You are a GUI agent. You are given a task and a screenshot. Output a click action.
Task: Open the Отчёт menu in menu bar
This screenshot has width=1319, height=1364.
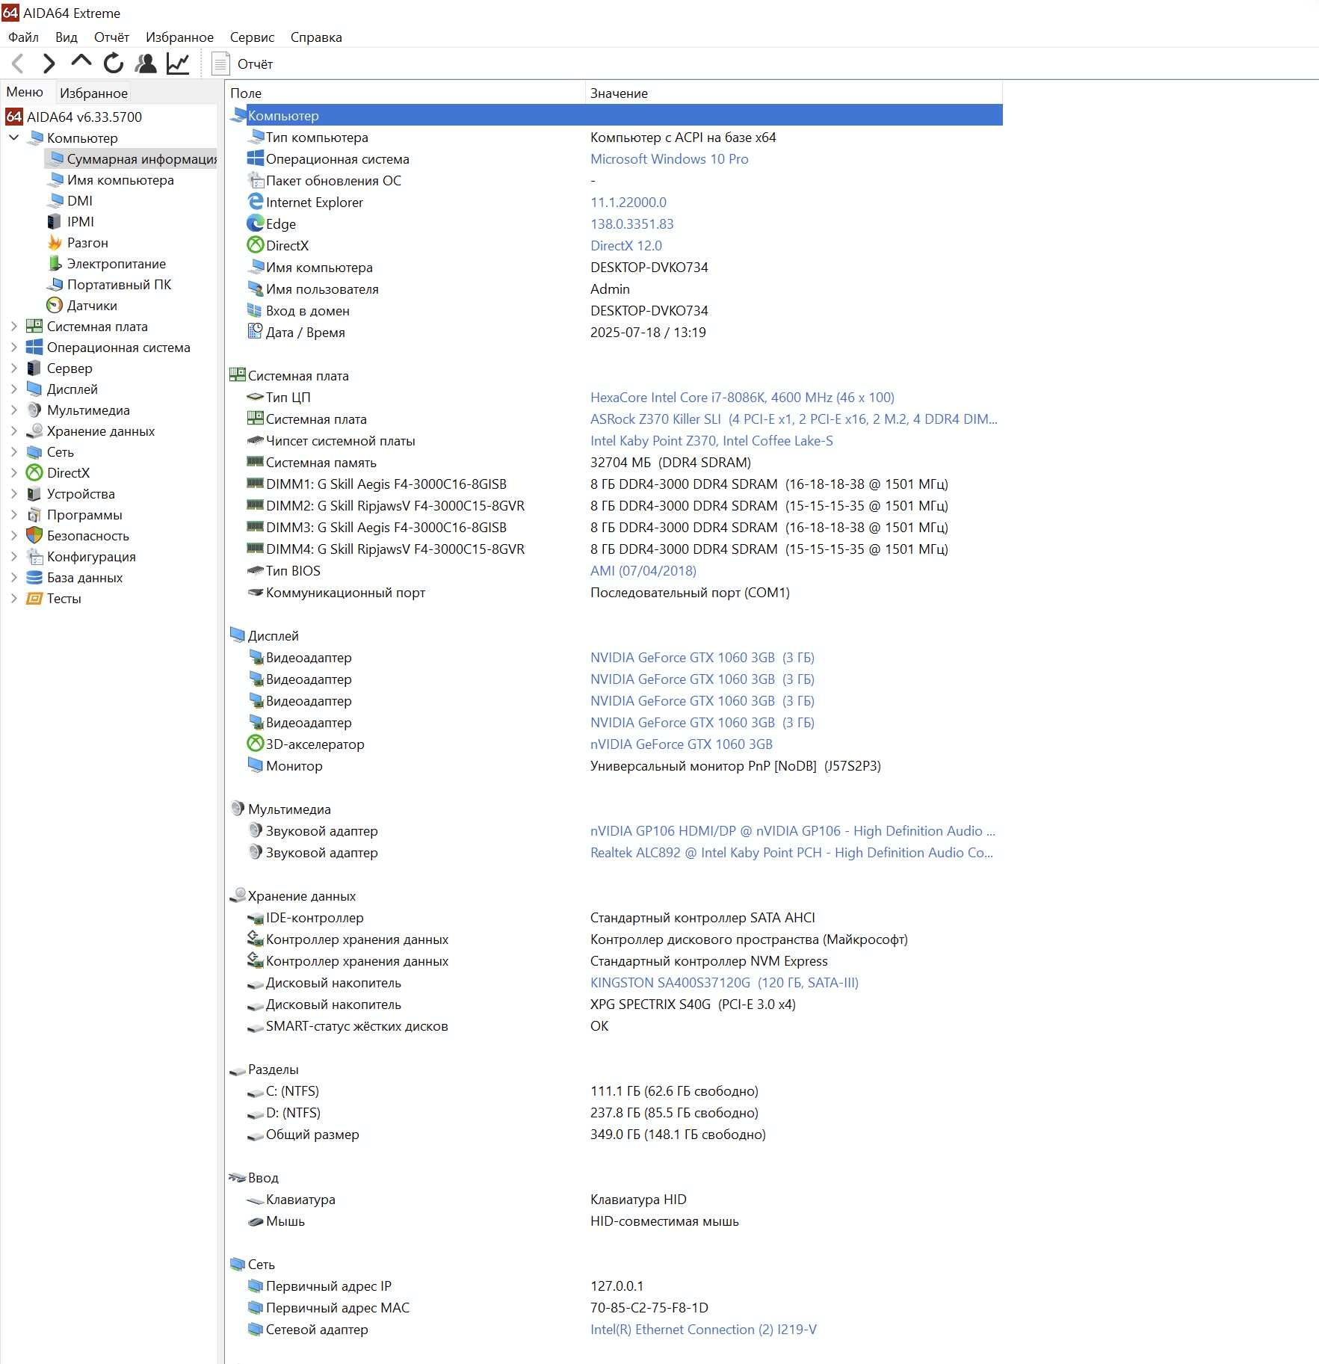(111, 37)
